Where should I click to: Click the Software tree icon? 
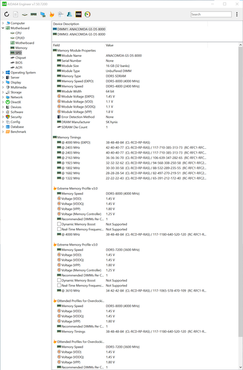(x=8, y=112)
